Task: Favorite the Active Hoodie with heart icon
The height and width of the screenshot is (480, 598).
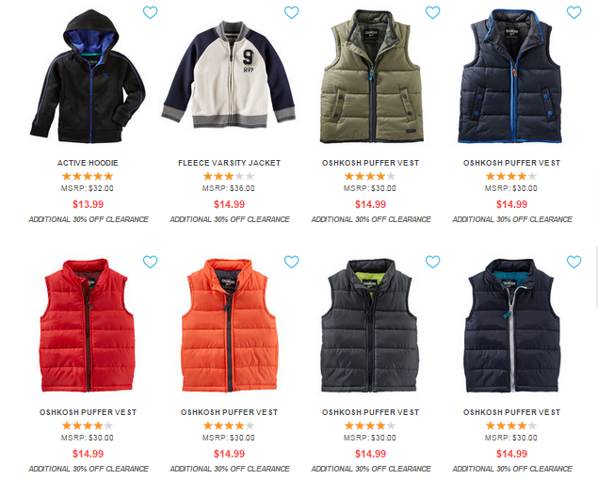Action: click(x=150, y=12)
